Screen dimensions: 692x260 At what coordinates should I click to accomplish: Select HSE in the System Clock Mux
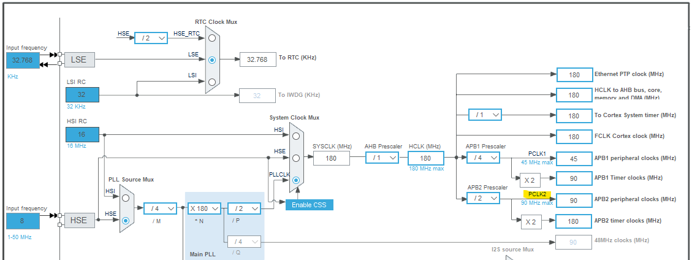click(296, 158)
